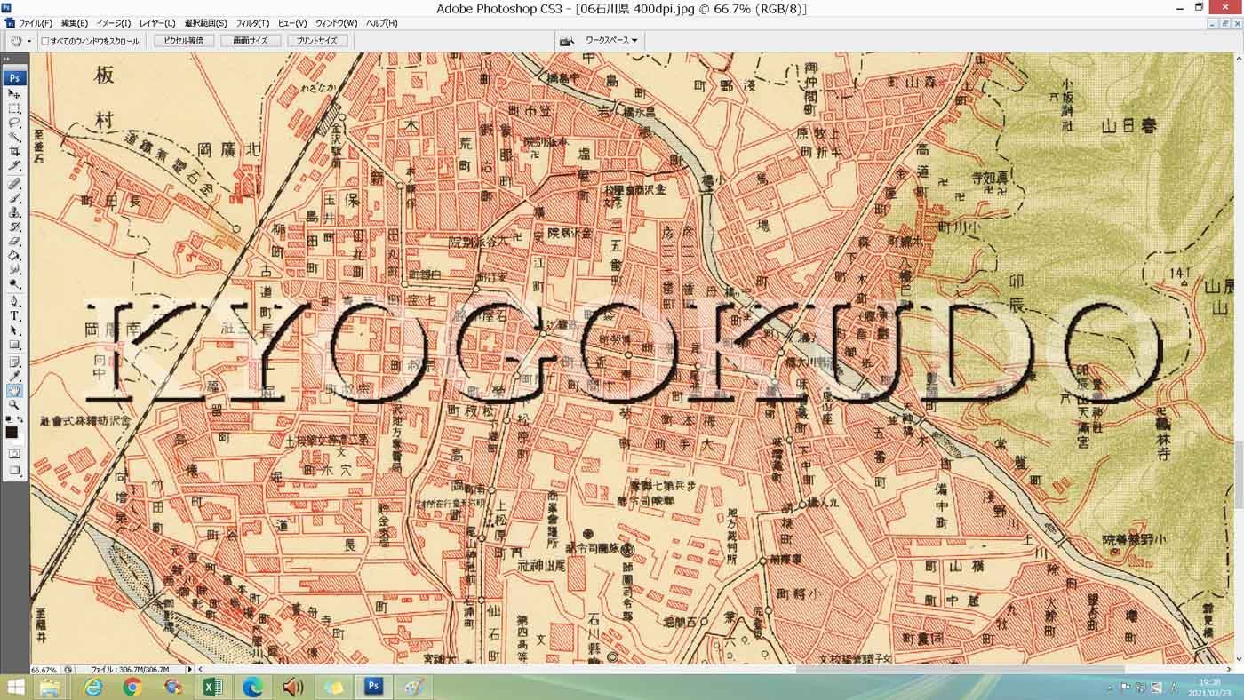Open the ワークスペース dropdown
Viewport: 1244px width, 700px height.
pyautogui.click(x=611, y=41)
